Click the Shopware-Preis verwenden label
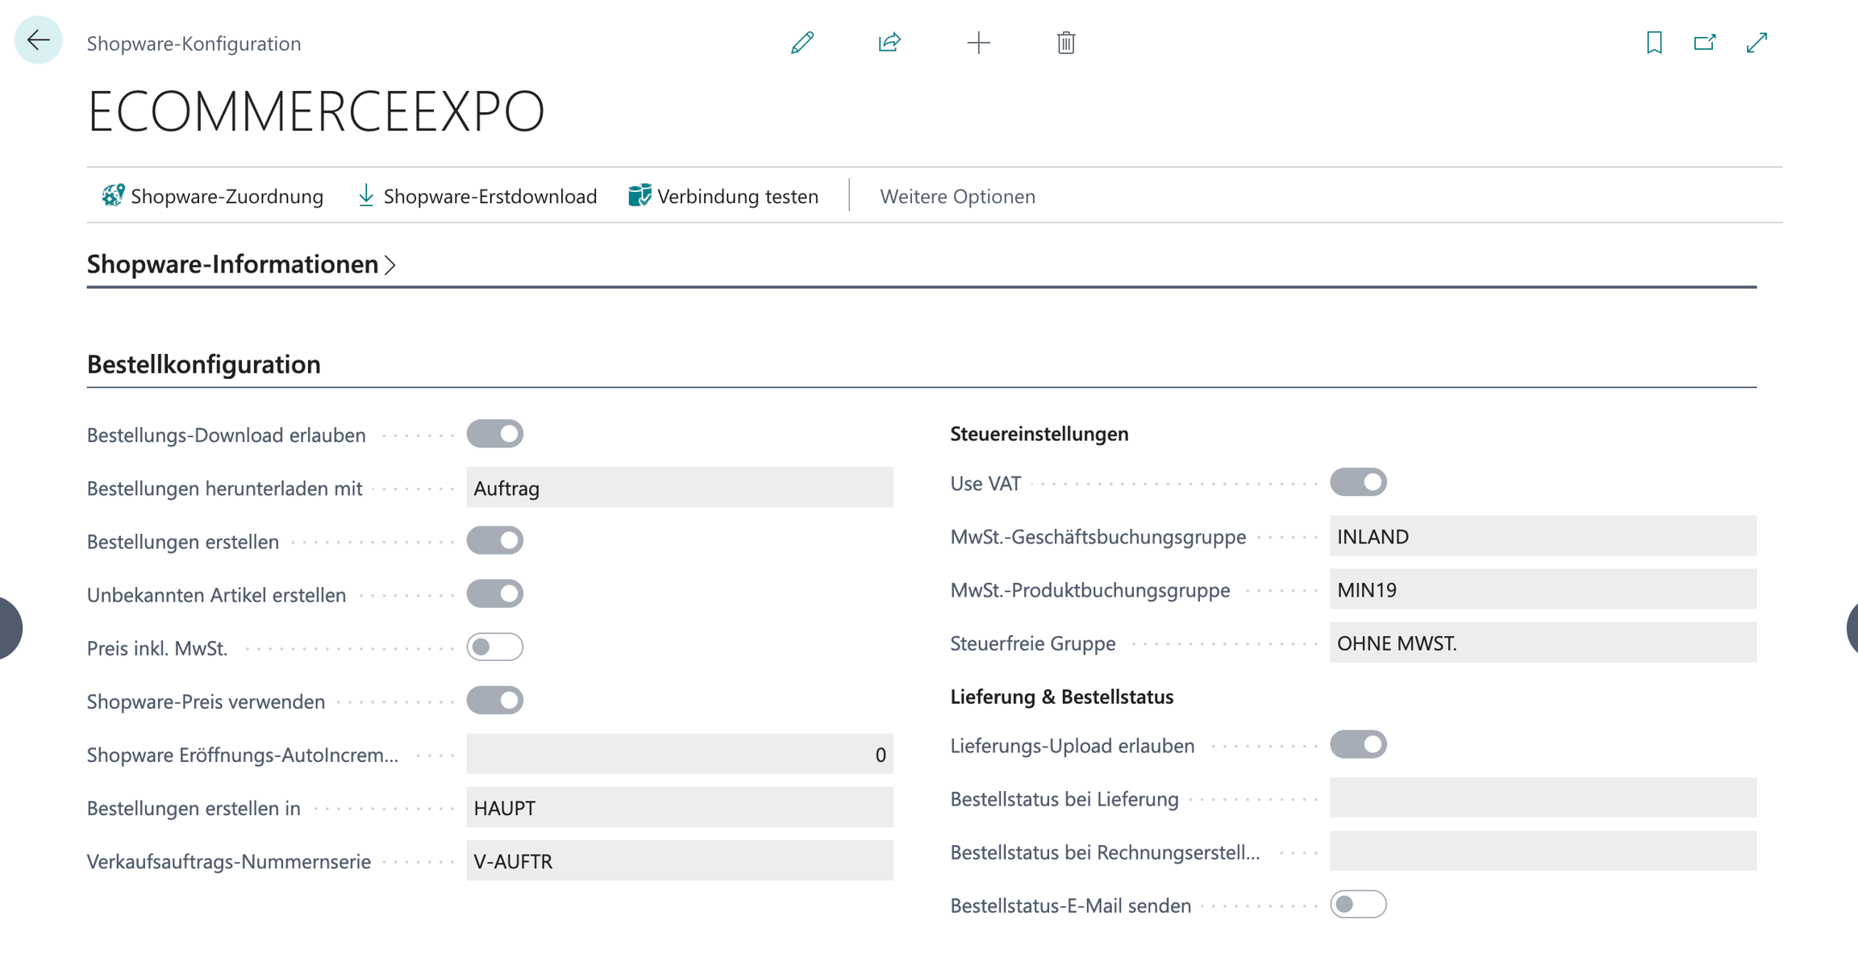 pos(206,701)
